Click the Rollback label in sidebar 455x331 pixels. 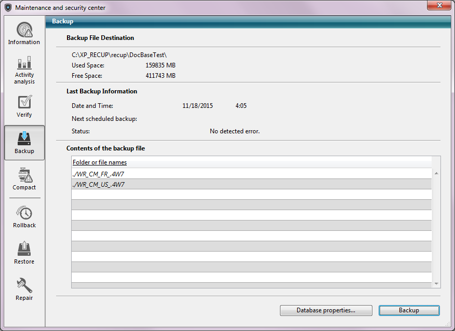24,225
